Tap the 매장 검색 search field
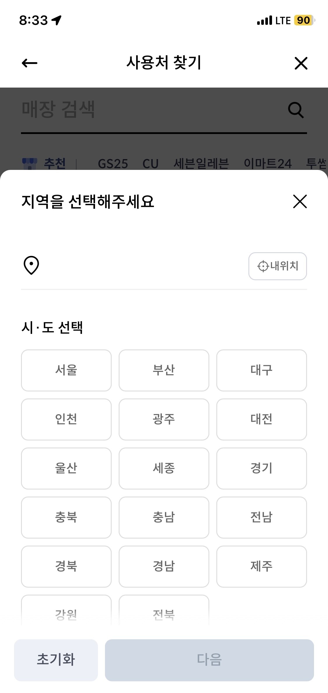Viewport: 328px width, 693px height. click(146, 110)
